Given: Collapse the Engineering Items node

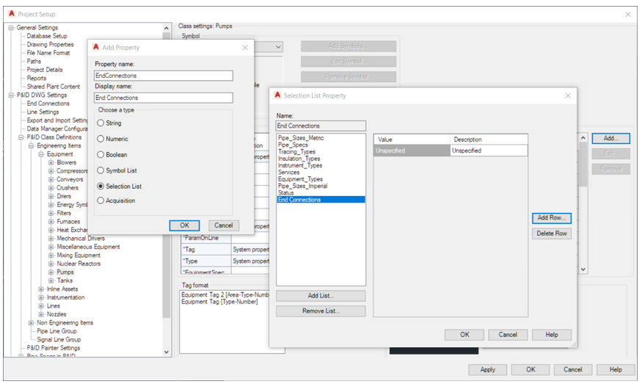Looking at the screenshot, I should pos(31,146).
